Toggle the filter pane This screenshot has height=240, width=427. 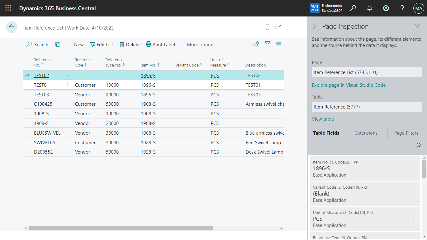tap(267, 44)
